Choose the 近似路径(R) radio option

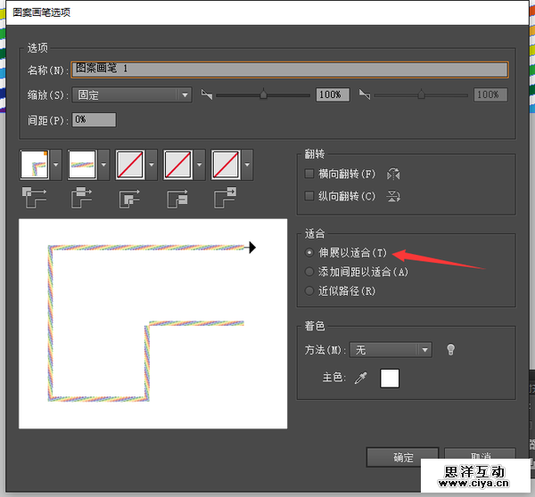[310, 291]
